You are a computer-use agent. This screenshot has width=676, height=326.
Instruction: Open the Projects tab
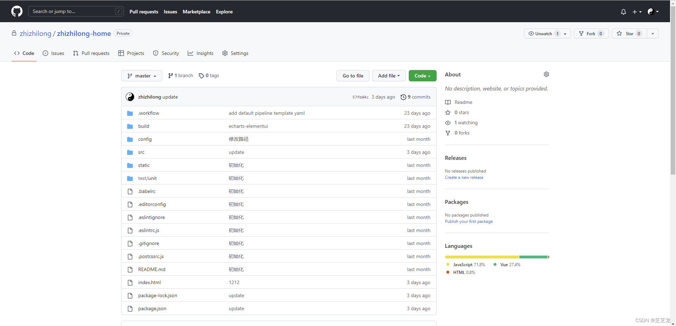[131, 54]
